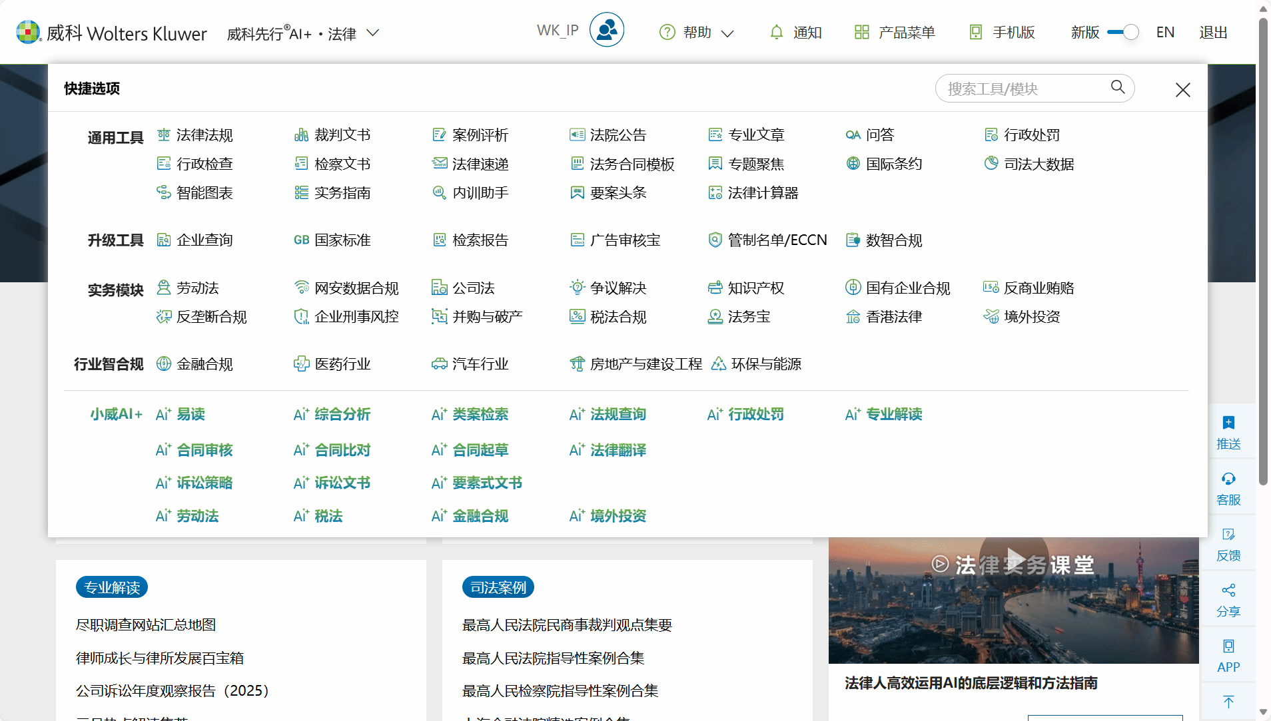This screenshot has width=1271, height=721.
Task: Open 法律法规 in the 通用工具 menu
Action: pos(204,135)
